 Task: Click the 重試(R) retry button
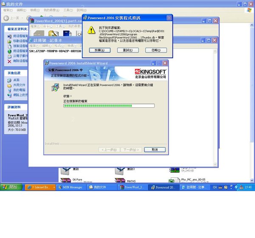click(x=128, y=50)
